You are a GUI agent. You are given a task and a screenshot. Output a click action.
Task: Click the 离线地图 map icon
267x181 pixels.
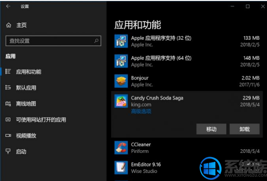point(8,104)
